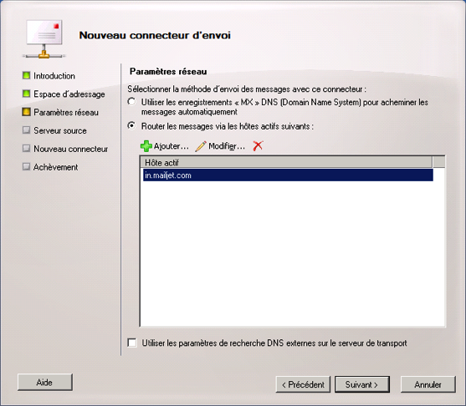Click the Annuler button
466x406 pixels.
pyautogui.click(x=428, y=384)
